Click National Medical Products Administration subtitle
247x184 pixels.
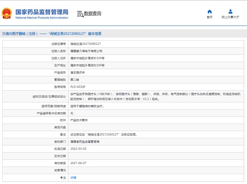42,18
